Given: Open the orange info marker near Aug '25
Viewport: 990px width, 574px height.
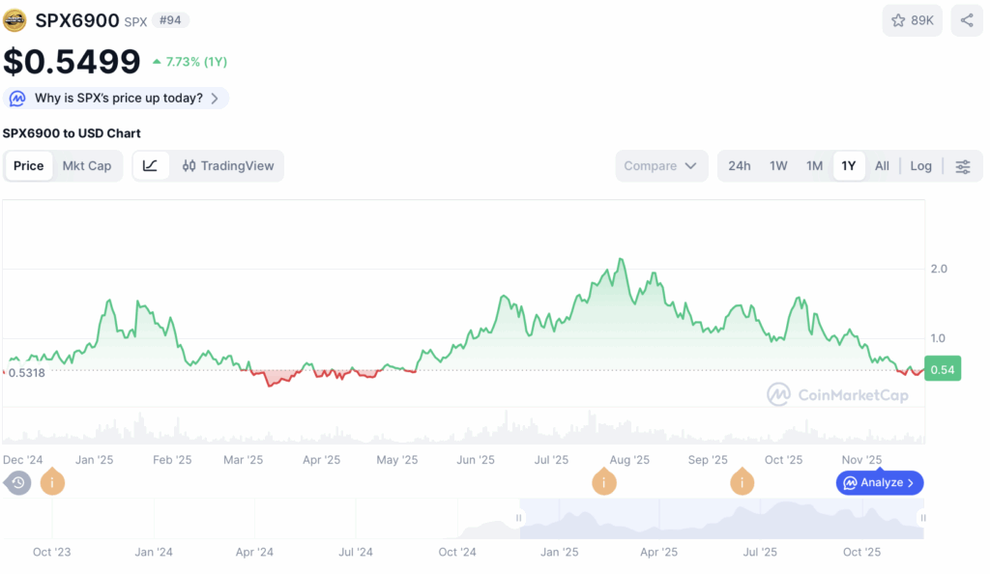Looking at the screenshot, I should pyautogui.click(x=603, y=482).
